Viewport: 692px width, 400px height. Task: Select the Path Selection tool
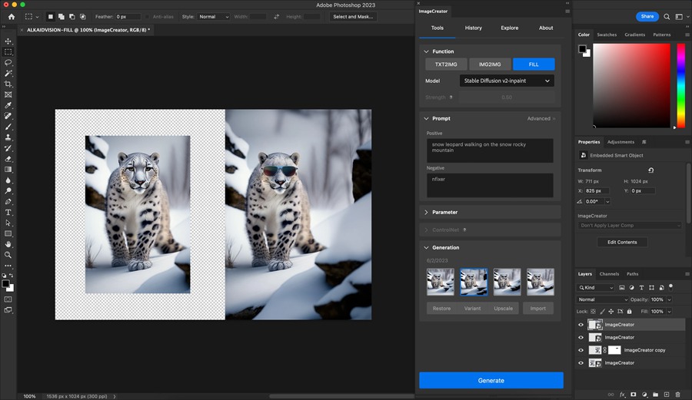(x=8, y=223)
